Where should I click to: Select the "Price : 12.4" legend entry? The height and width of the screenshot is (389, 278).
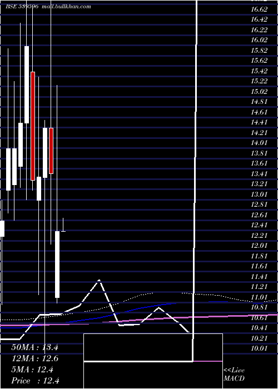pyautogui.click(x=35, y=381)
